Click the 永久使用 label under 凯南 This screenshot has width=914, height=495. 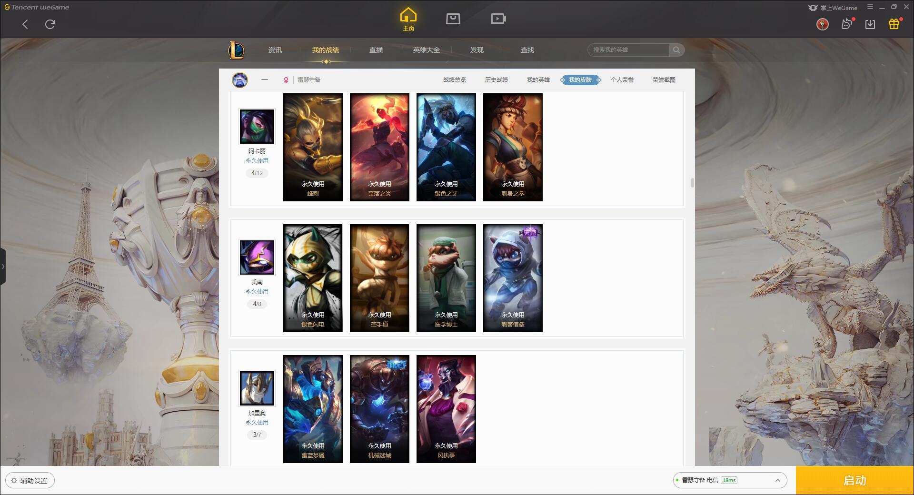click(257, 292)
